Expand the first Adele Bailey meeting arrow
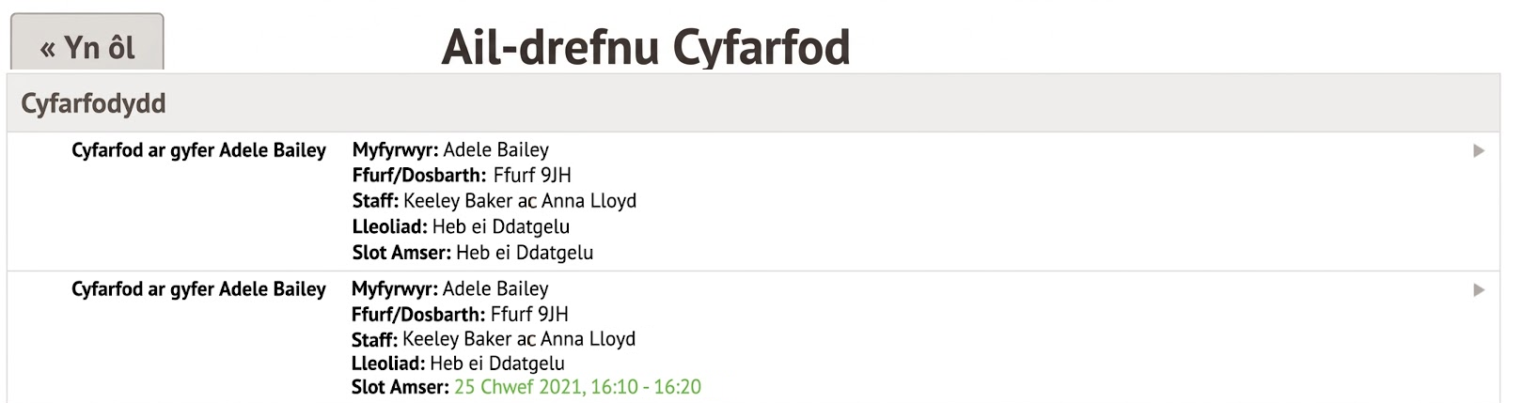 coord(1478,151)
